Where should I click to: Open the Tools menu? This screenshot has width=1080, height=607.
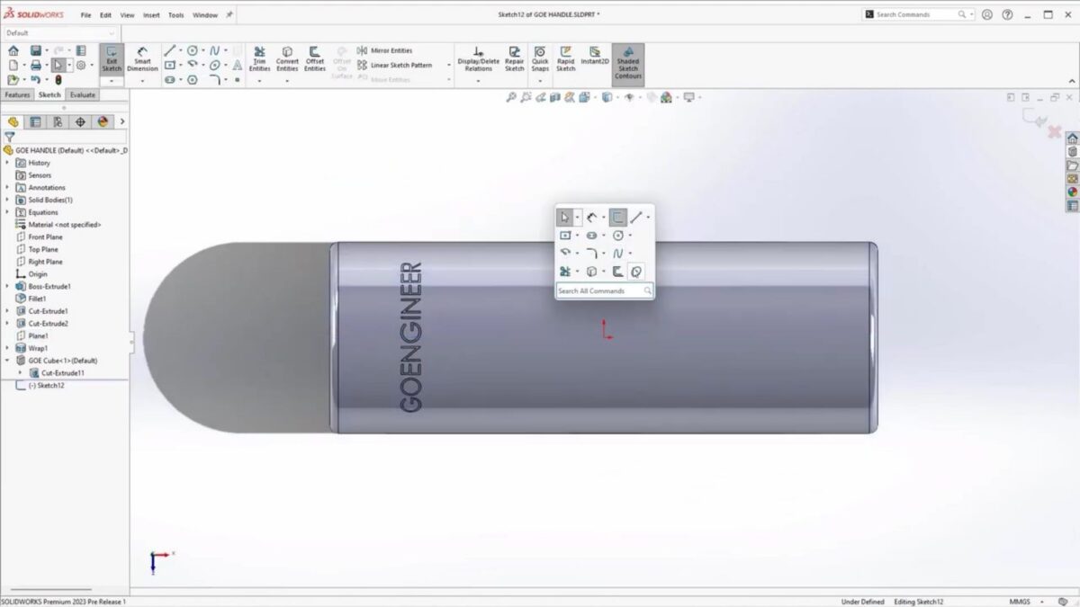point(176,15)
